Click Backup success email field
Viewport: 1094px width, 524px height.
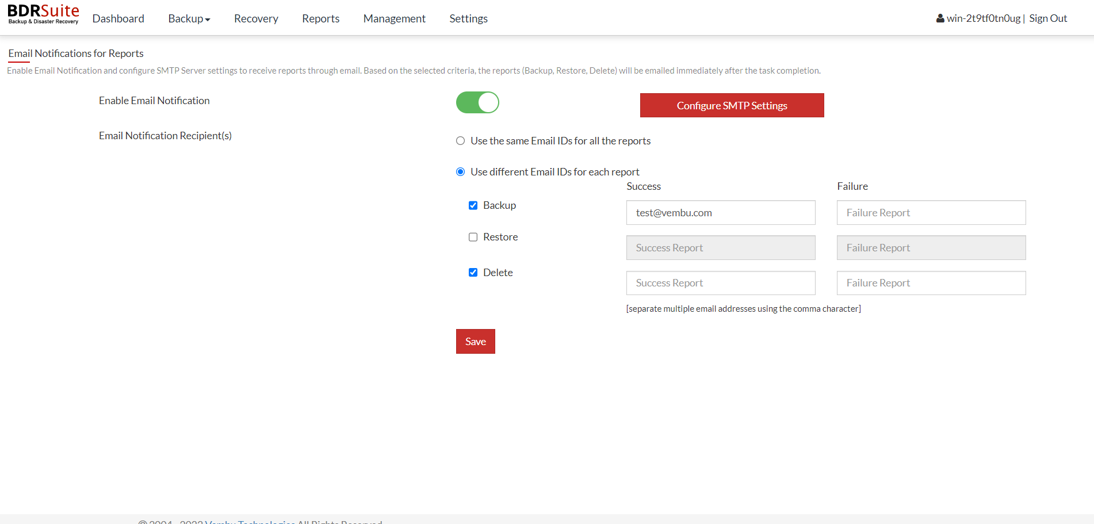pos(721,213)
